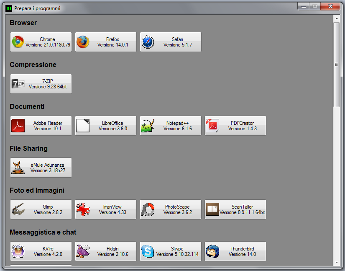Image resolution: width=345 pixels, height=271 pixels.
Task: Click the Skype logo icon
Action: [148, 251]
